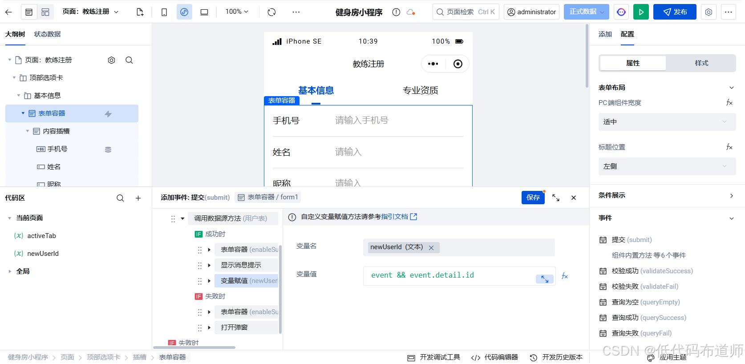Select variable newUserId in code area
Image resolution: width=745 pixels, height=364 pixels.
click(x=43, y=254)
